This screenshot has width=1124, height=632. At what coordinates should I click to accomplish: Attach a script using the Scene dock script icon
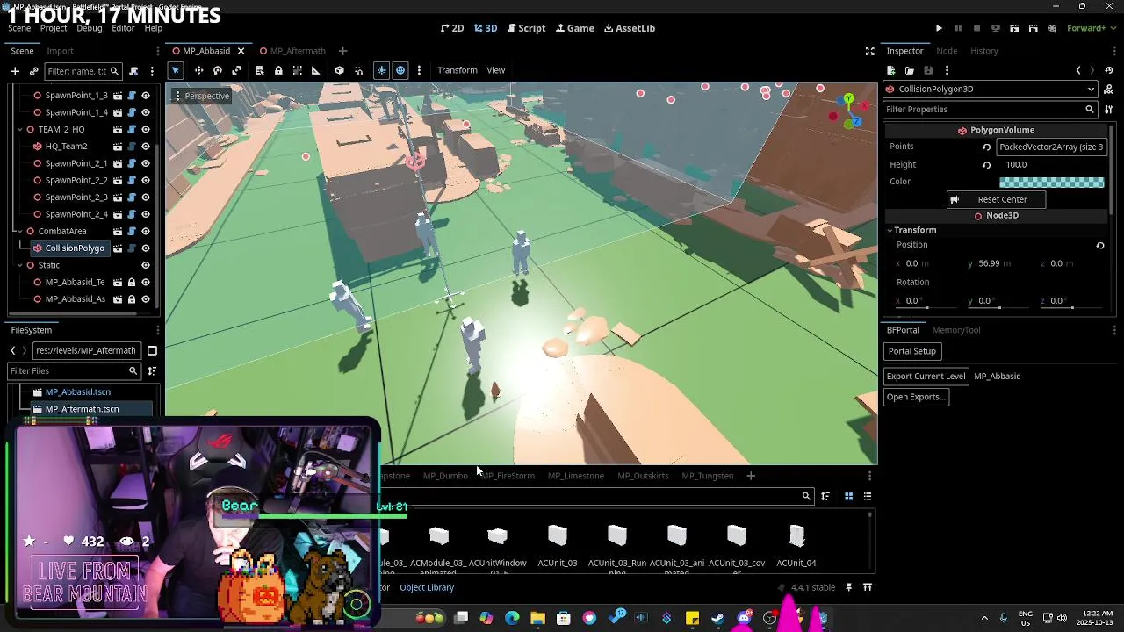[133, 71]
